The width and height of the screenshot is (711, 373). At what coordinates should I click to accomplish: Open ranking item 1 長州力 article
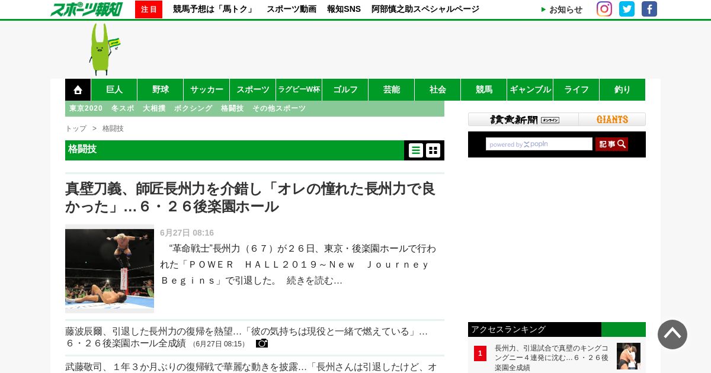(x=552, y=358)
